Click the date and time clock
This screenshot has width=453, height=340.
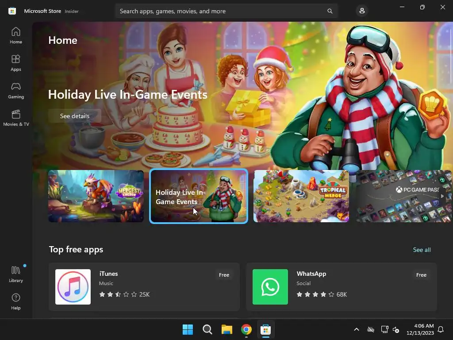(x=420, y=329)
